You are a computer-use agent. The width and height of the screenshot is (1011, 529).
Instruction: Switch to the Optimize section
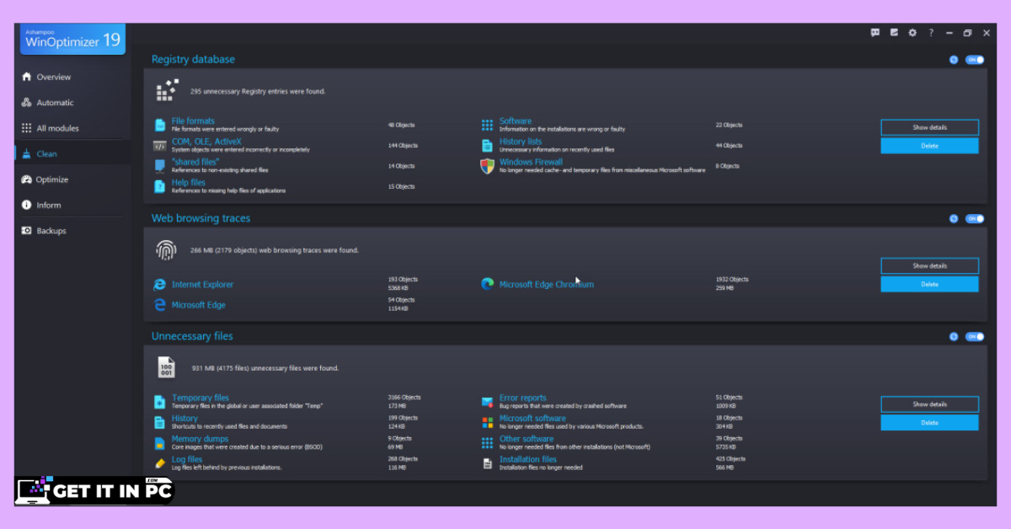point(73,179)
